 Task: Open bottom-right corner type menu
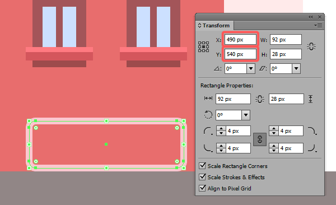click(312, 148)
